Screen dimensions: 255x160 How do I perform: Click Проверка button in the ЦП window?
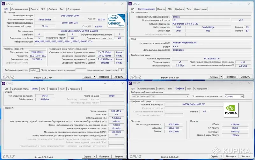click(x=104, y=77)
